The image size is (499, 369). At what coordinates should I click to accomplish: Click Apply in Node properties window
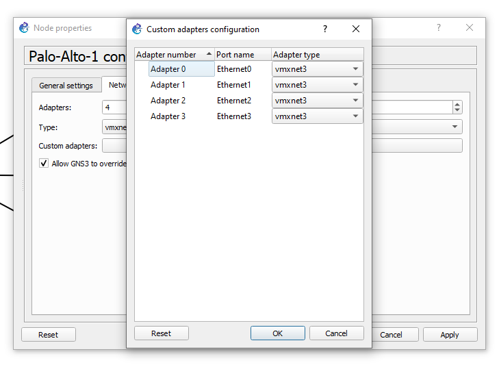click(x=450, y=335)
